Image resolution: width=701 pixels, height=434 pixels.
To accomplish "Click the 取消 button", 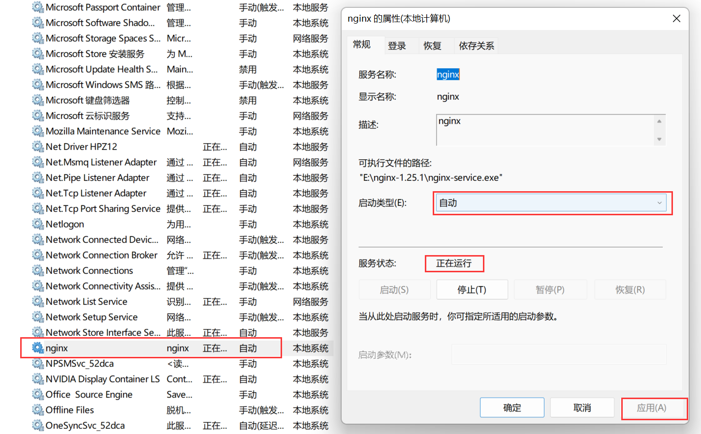I will tap(582, 407).
